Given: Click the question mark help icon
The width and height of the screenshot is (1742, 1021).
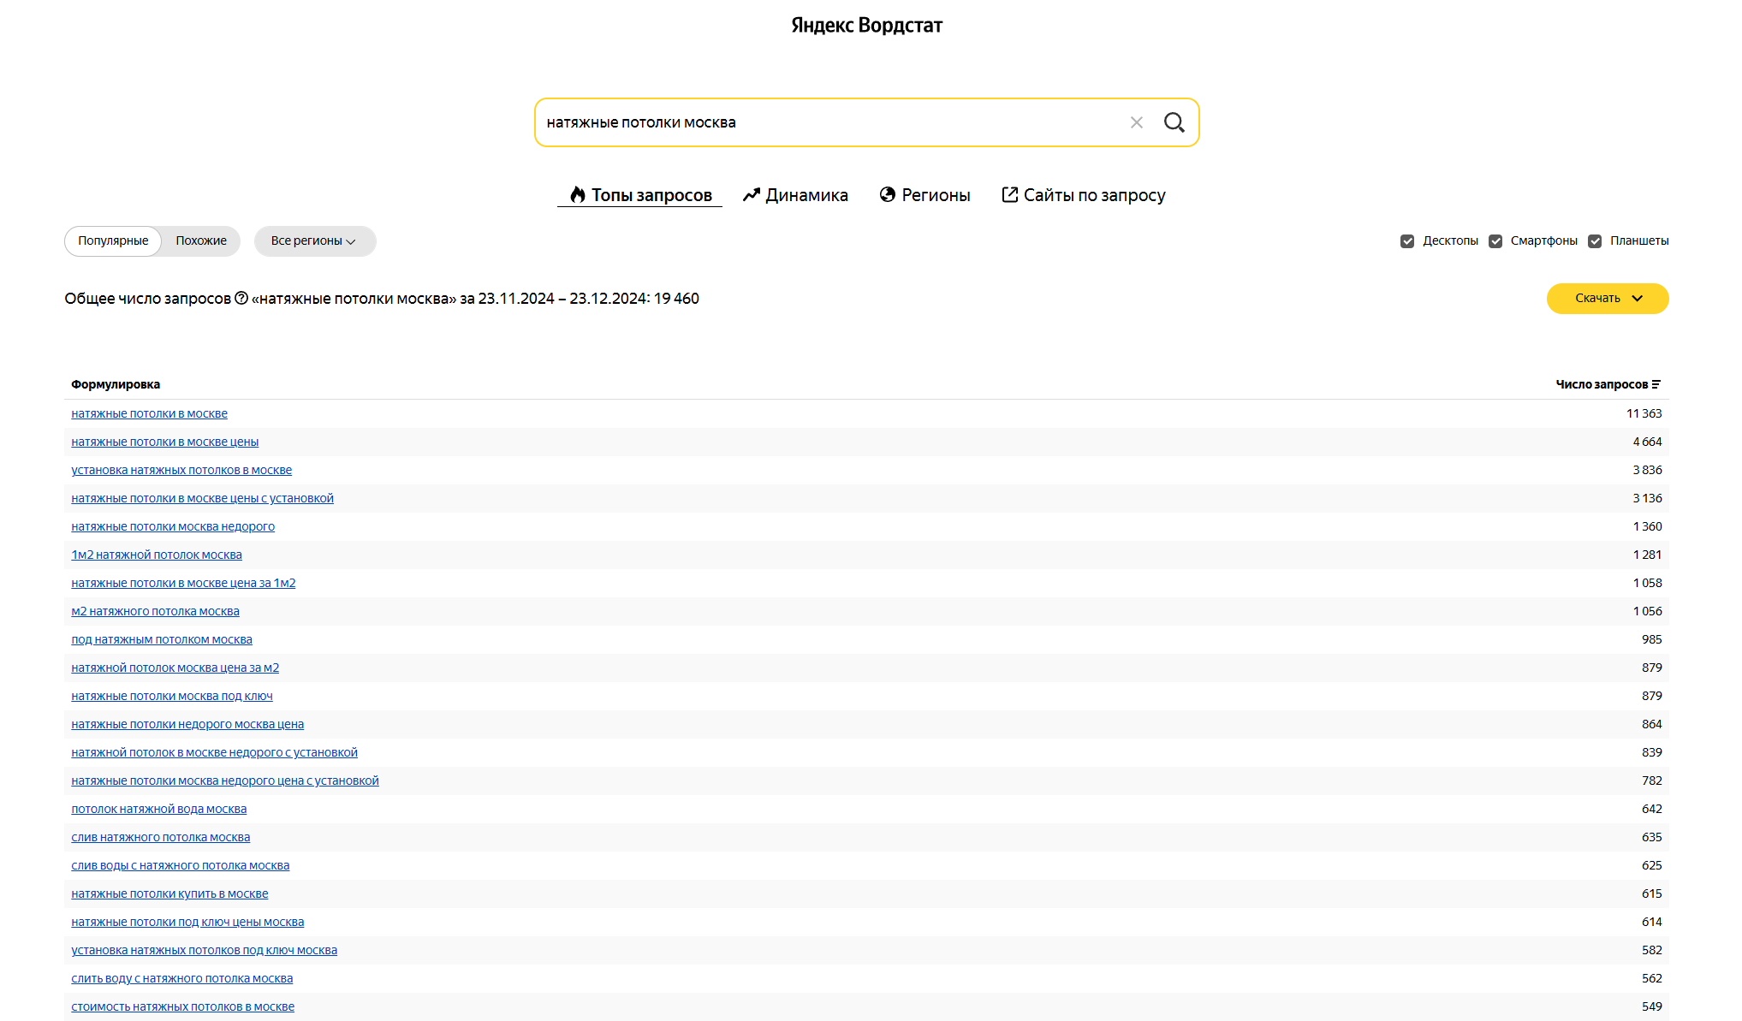Looking at the screenshot, I should pyautogui.click(x=241, y=298).
